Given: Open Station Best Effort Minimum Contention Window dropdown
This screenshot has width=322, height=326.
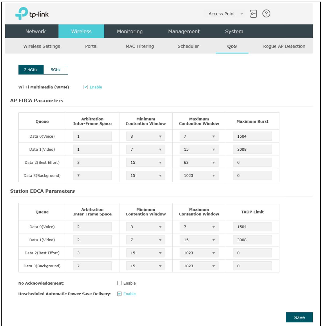Looking at the screenshot, I should (146, 253).
